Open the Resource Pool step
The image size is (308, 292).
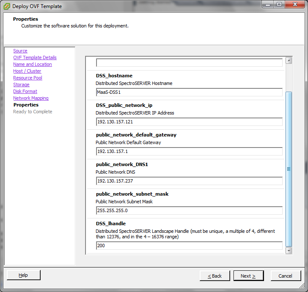[27, 78]
